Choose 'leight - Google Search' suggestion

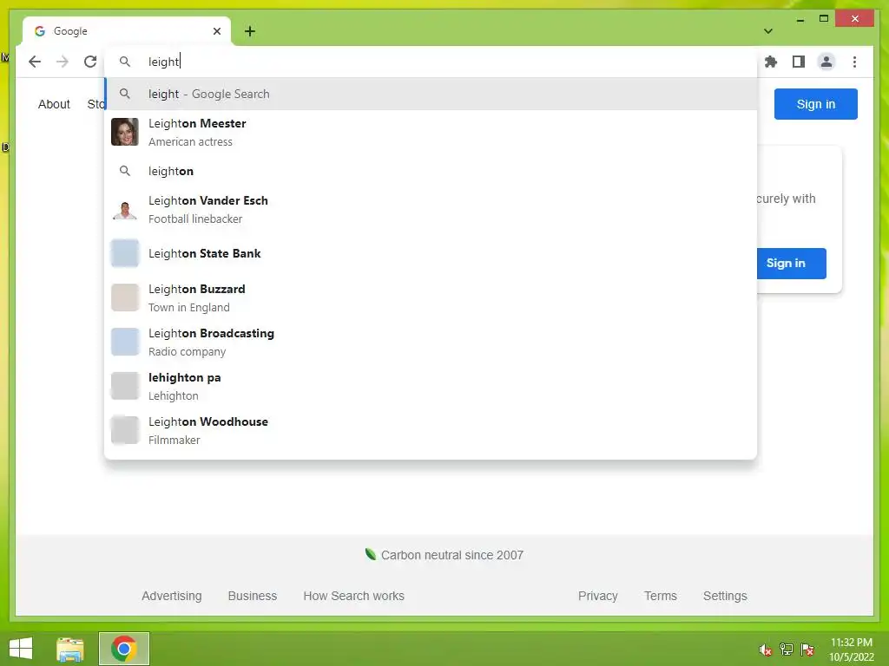click(x=431, y=94)
